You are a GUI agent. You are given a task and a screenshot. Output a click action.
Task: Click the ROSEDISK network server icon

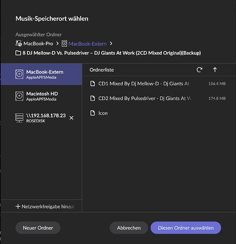[20, 118]
